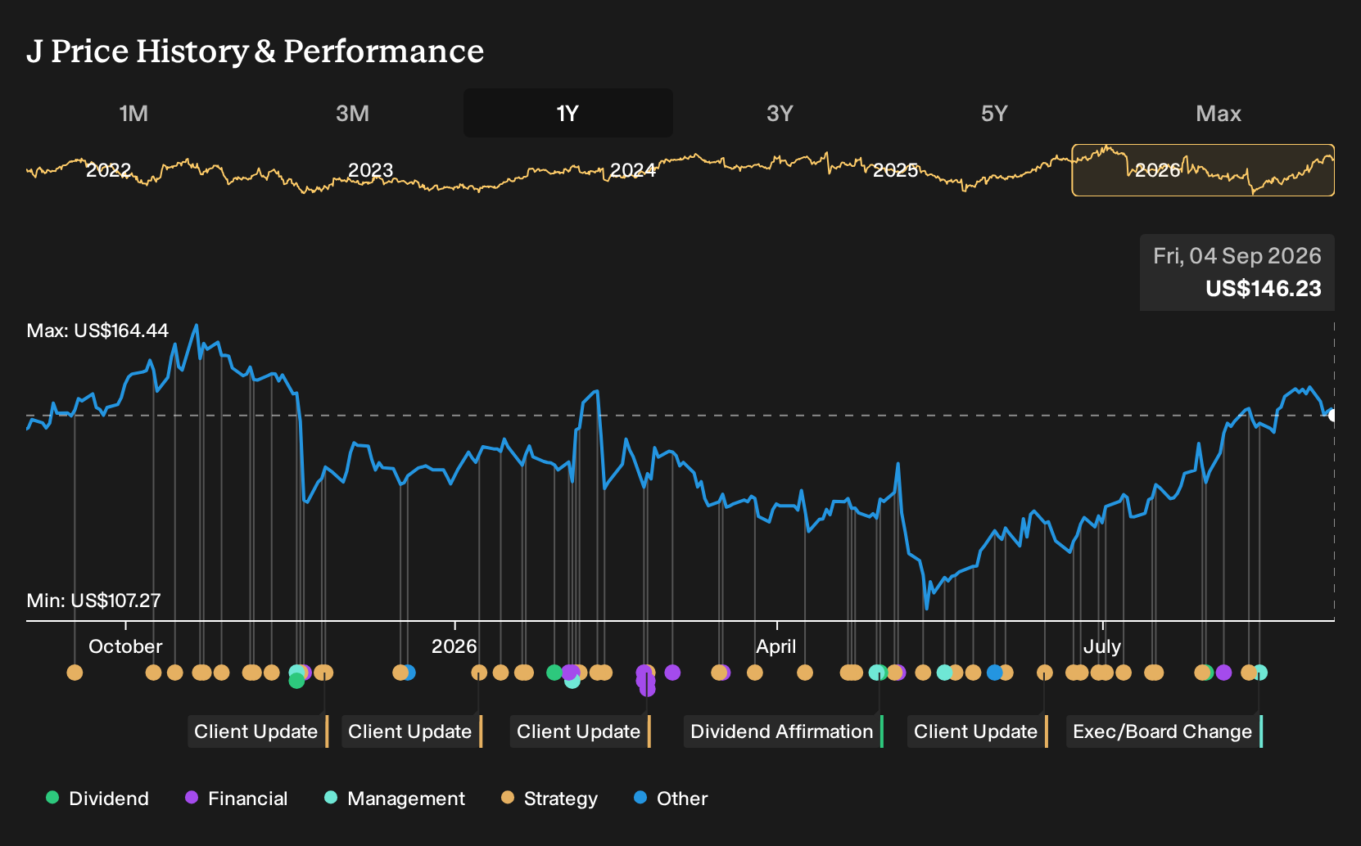1361x846 pixels.
Task: Toggle the Strategy legend filter
Action: [549, 799]
